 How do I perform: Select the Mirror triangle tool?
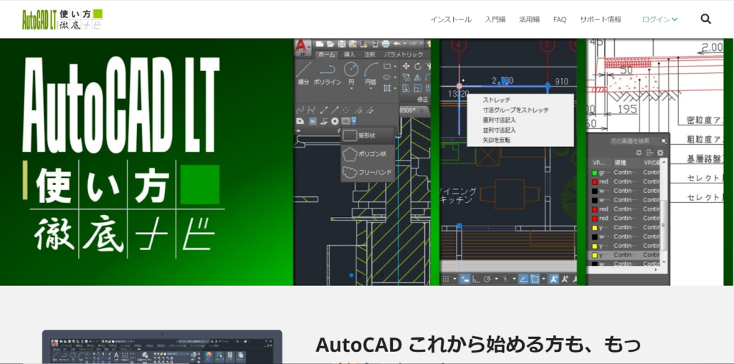pyautogui.click(x=418, y=77)
